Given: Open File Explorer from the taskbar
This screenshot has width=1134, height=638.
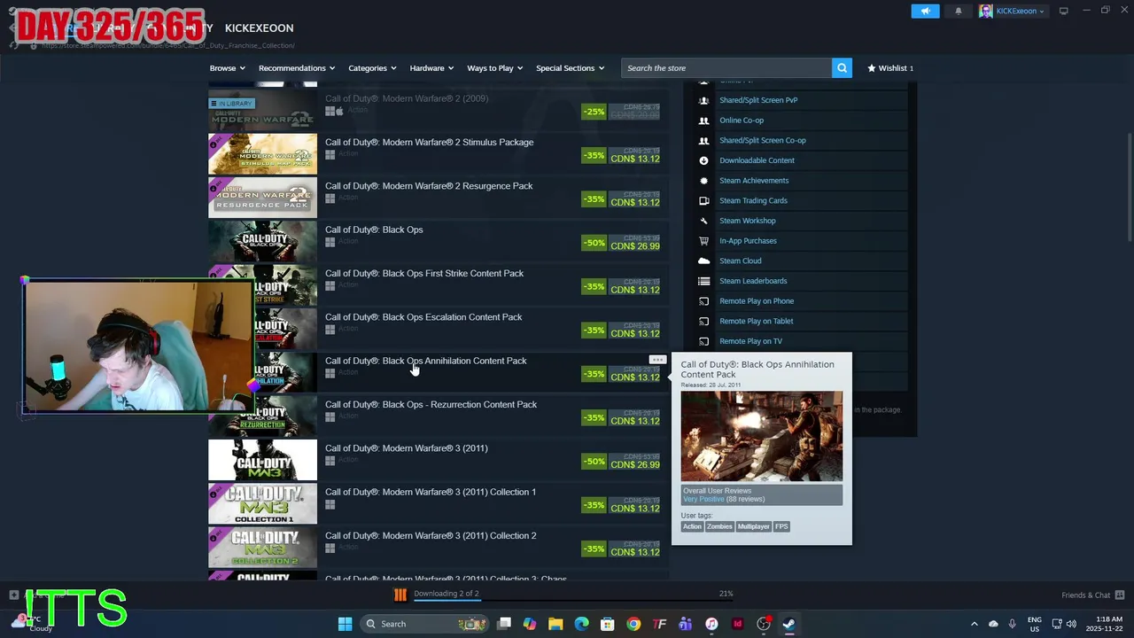Looking at the screenshot, I should point(555,624).
